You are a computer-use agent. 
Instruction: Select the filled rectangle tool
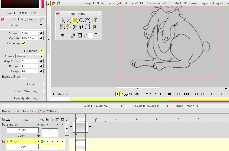[x=75, y=20]
